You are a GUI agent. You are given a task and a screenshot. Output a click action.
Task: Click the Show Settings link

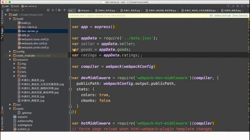click(240, 16)
